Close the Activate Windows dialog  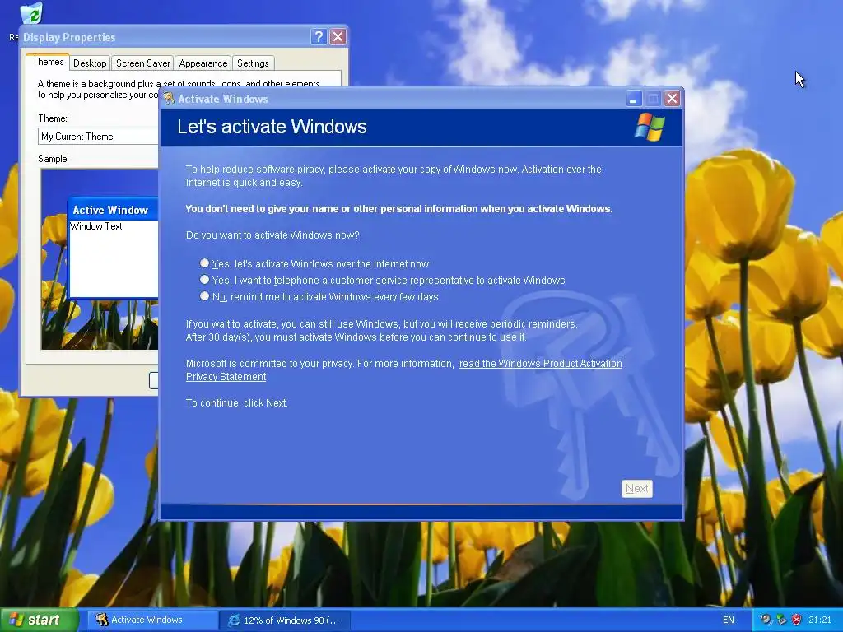tap(672, 99)
